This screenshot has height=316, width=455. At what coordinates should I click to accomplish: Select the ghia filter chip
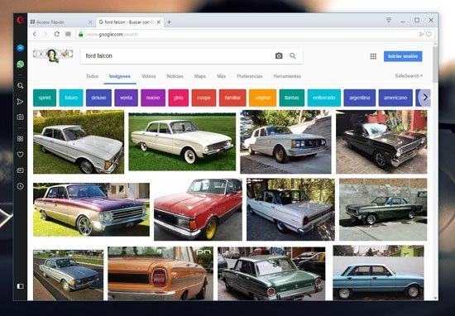click(x=179, y=98)
